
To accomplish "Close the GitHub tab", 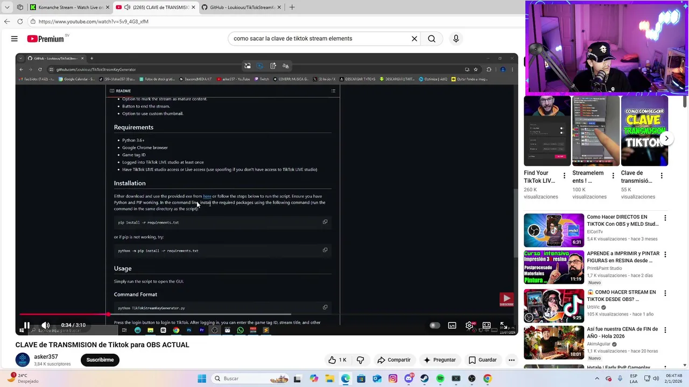I will point(278,8).
